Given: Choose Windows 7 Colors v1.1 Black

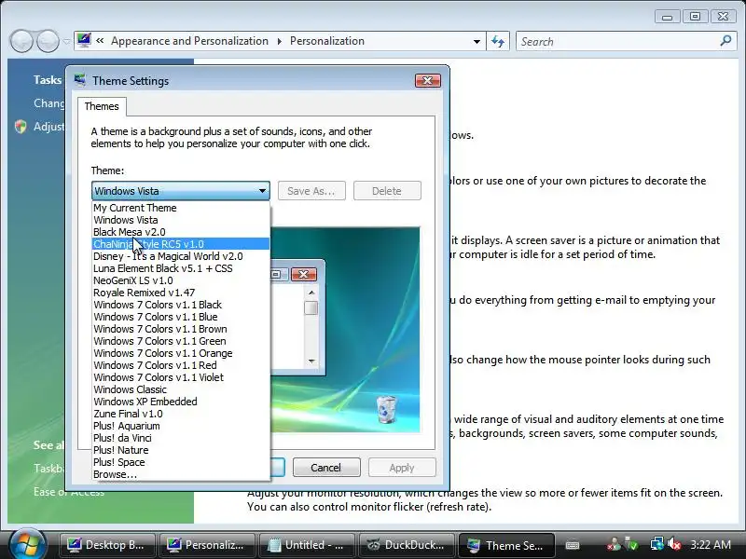Looking at the screenshot, I should [181, 305].
